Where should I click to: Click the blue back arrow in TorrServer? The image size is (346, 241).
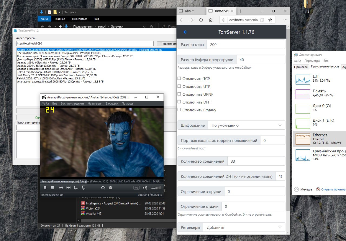185,32
